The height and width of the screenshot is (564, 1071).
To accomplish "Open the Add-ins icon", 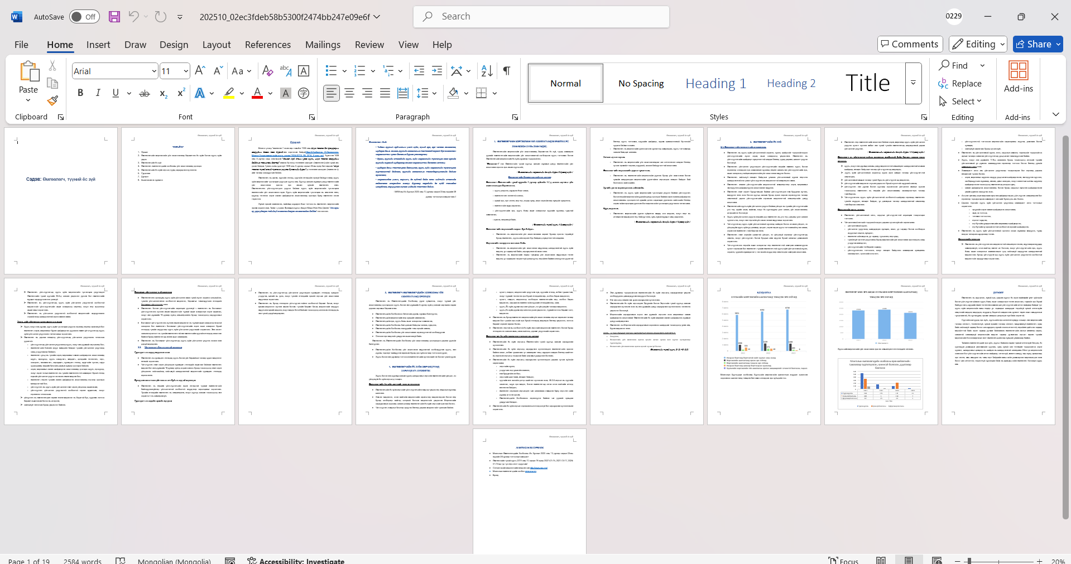I will tap(1018, 77).
